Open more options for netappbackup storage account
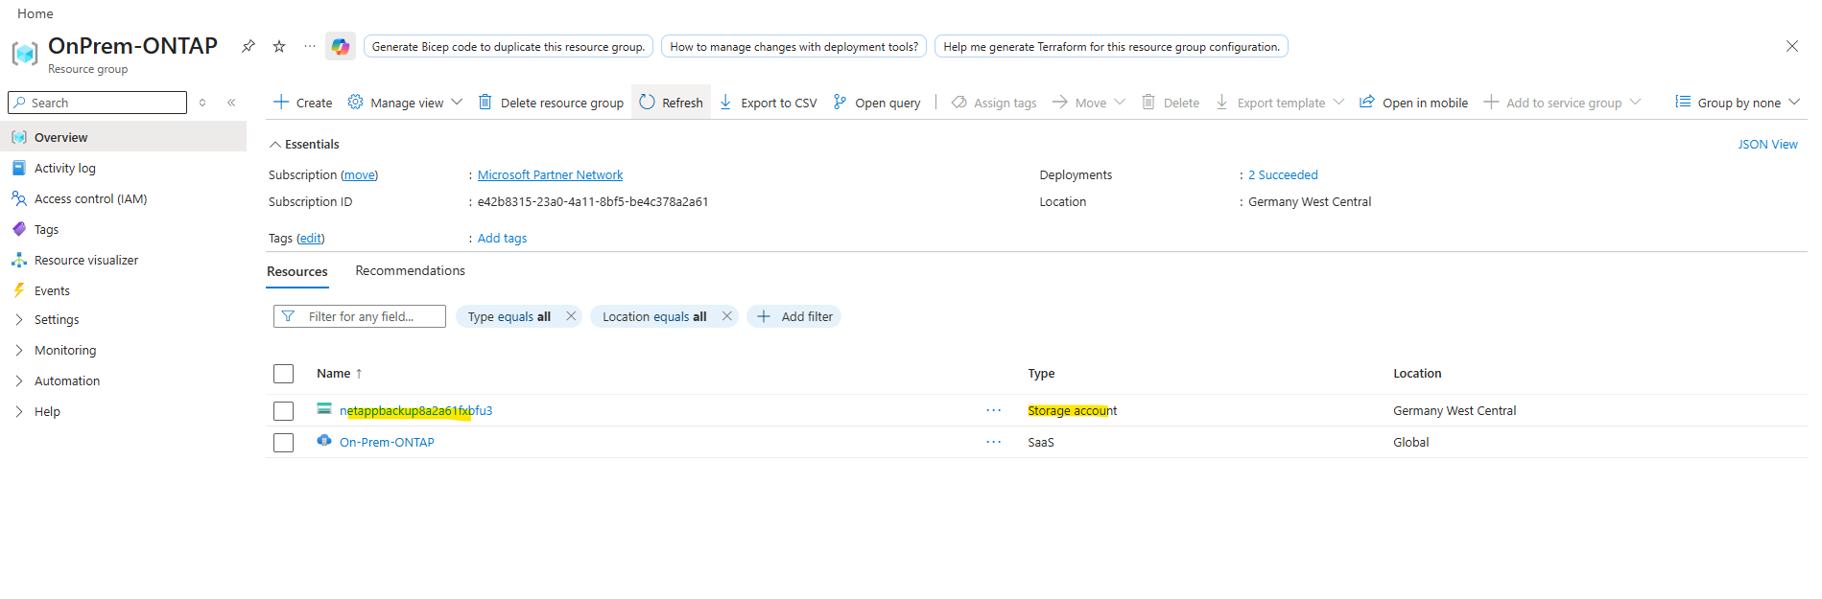This screenshot has width=1822, height=599. click(993, 410)
